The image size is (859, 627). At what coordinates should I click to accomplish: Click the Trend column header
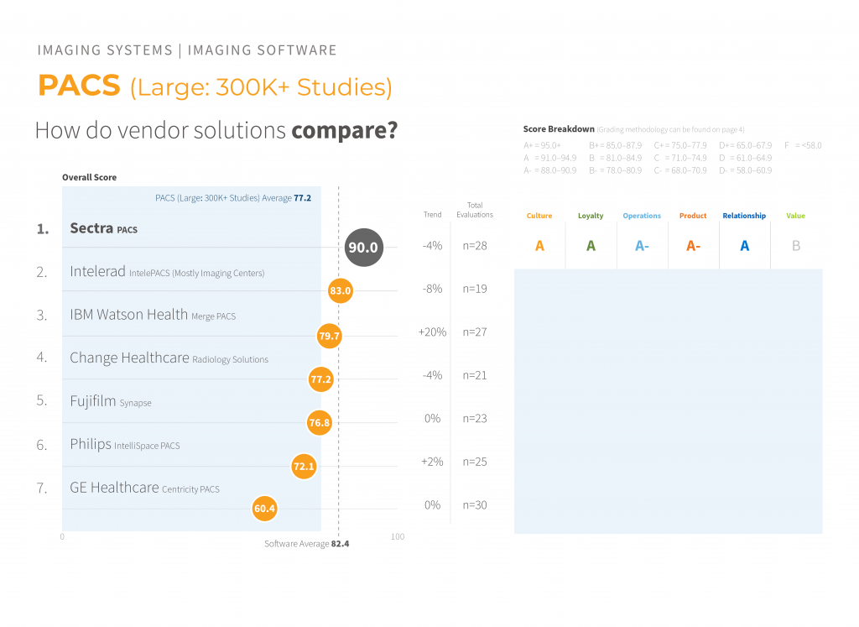(x=432, y=215)
